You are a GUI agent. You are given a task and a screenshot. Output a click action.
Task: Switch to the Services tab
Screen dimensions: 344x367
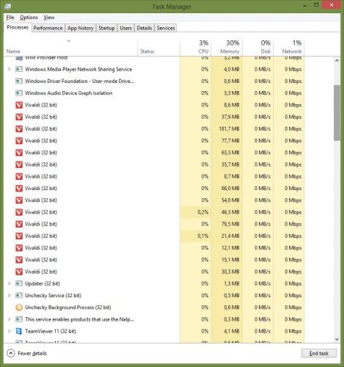pyautogui.click(x=166, y=28)
